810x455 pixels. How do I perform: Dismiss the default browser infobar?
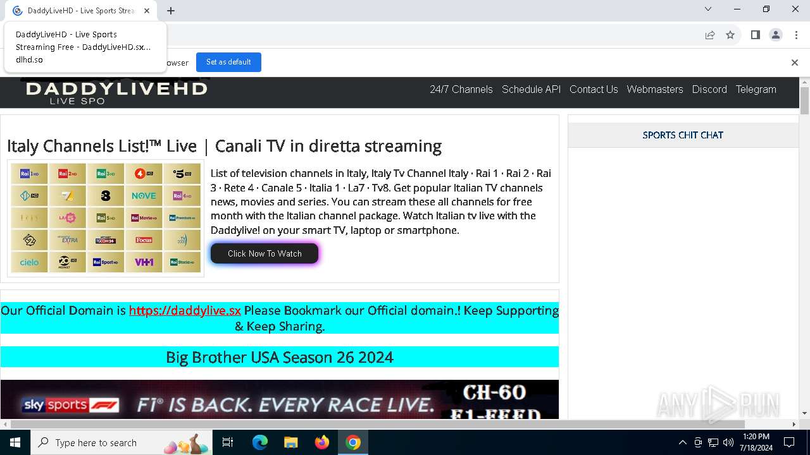[795, 62]
